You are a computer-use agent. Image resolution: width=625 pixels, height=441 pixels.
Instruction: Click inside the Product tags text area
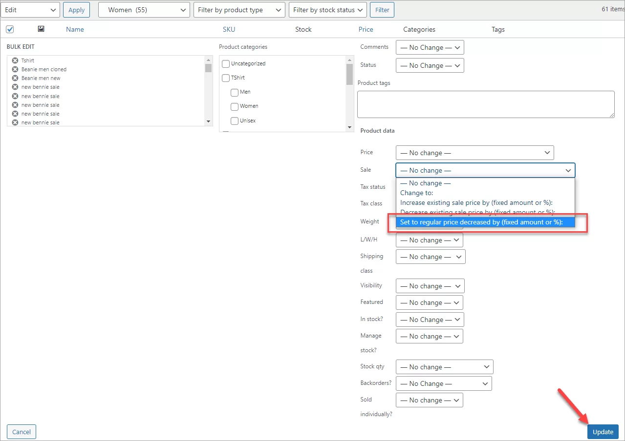[x=485, y=104]
